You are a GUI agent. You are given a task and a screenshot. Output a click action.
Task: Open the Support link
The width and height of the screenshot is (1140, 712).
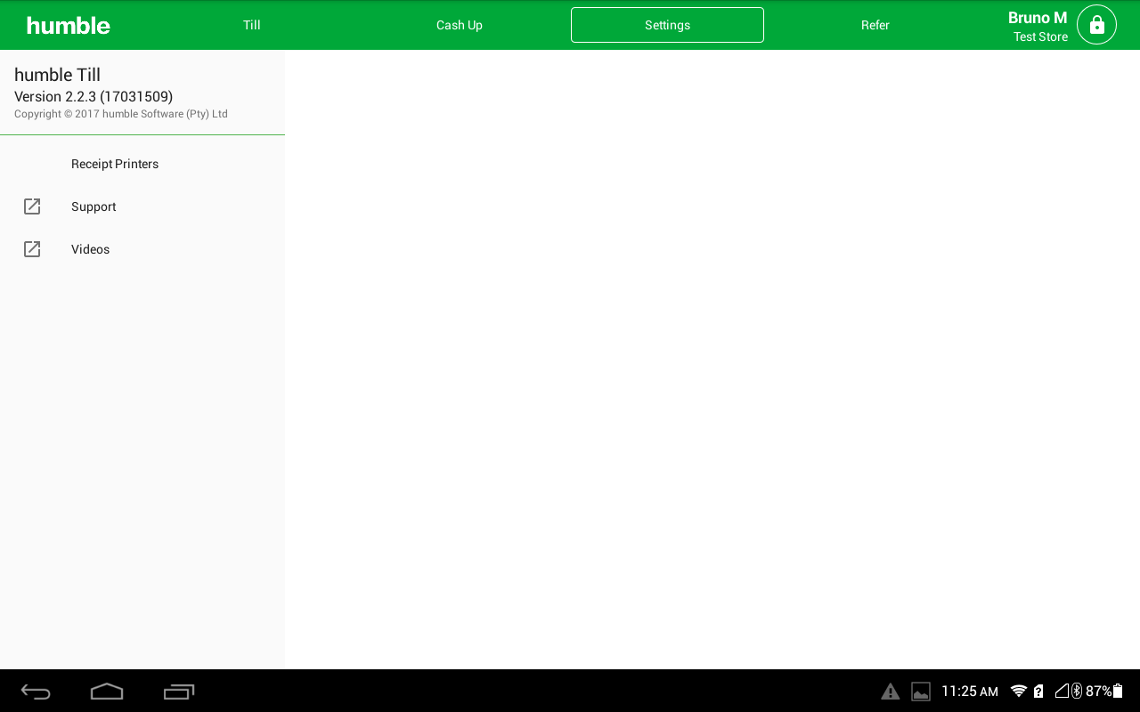pyautogui.click(x=142, y=206)
